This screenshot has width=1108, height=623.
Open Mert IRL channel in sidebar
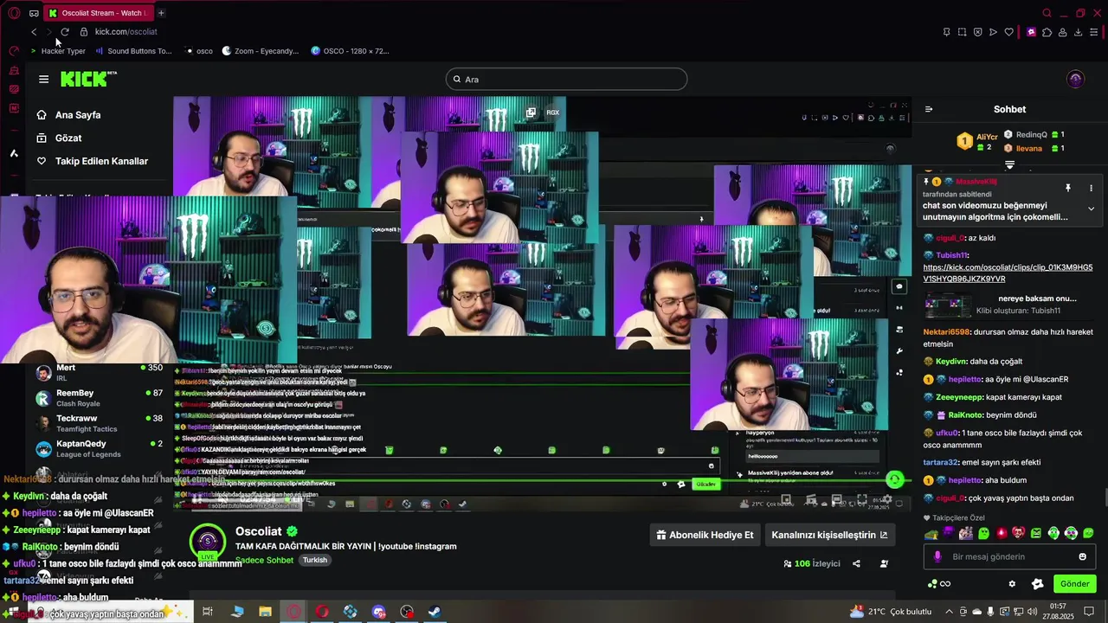point(100,373)
